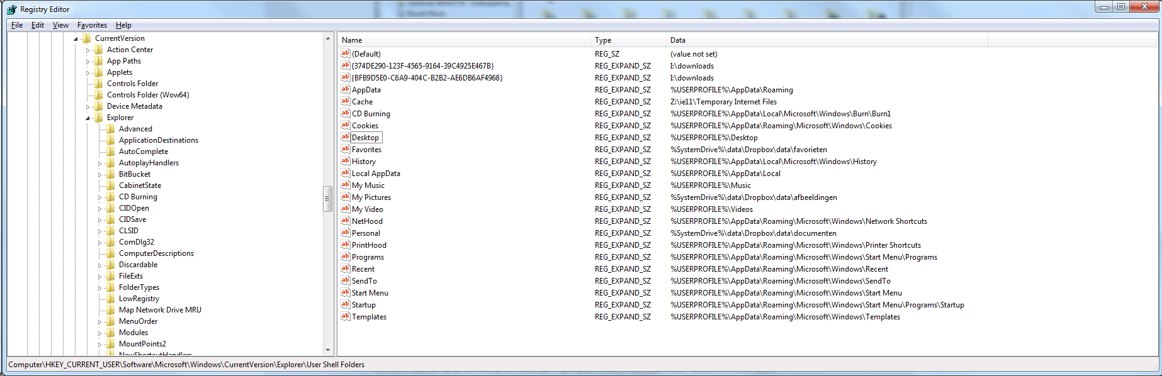Screen dimensions: 1162x376
Task: Click folder icon of Applets key
Action: coord(99,72)
